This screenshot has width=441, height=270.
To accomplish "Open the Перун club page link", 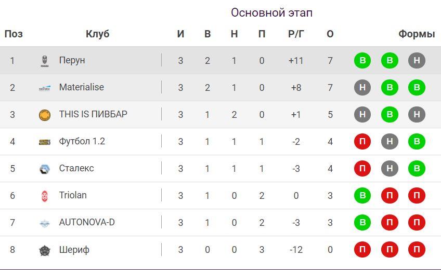I will click(x=72, y=60).
